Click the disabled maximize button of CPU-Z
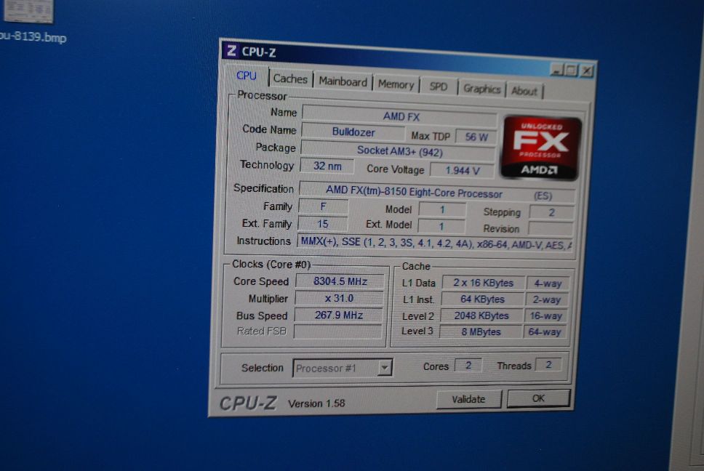704x471 pixels. tap(572, 71)
